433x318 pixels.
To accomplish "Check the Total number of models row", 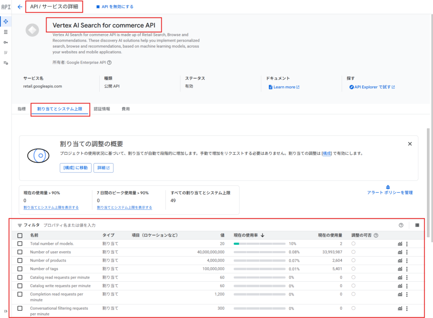I will pos(20,244).
